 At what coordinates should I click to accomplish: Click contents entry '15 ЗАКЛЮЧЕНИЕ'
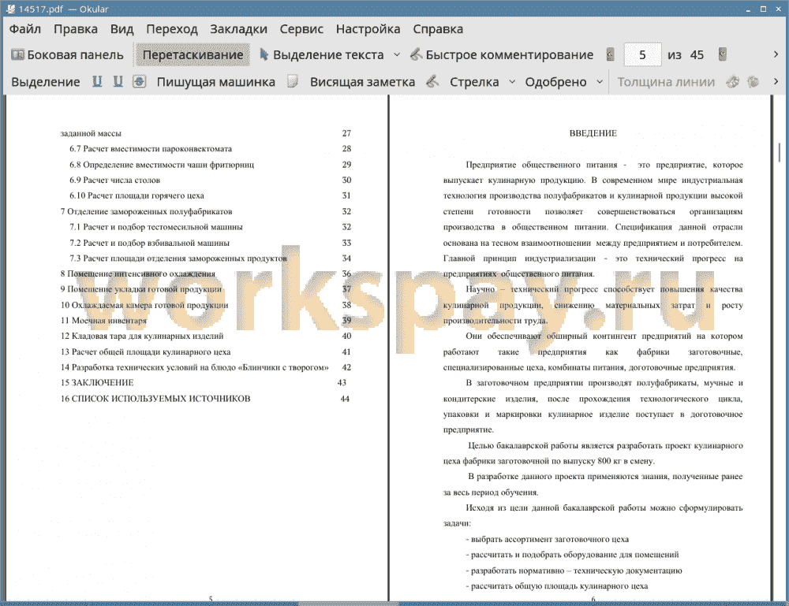pos(97,383)
